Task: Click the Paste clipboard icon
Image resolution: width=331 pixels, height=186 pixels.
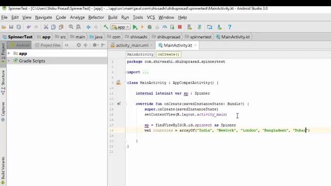Action: tap(61, 27)
